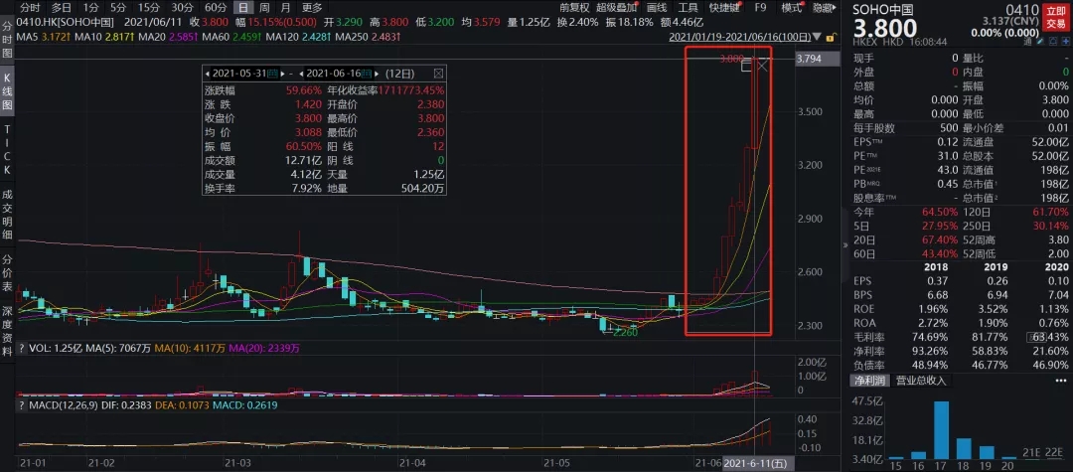Image resolution: width=1073 pixels, height=472 pixels.
Task: Toggle the yellow chart lock icon
Action: tap(834, 37)
